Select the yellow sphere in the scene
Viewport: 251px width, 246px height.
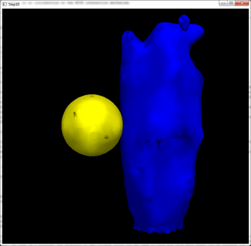click(x=92, y=125)
